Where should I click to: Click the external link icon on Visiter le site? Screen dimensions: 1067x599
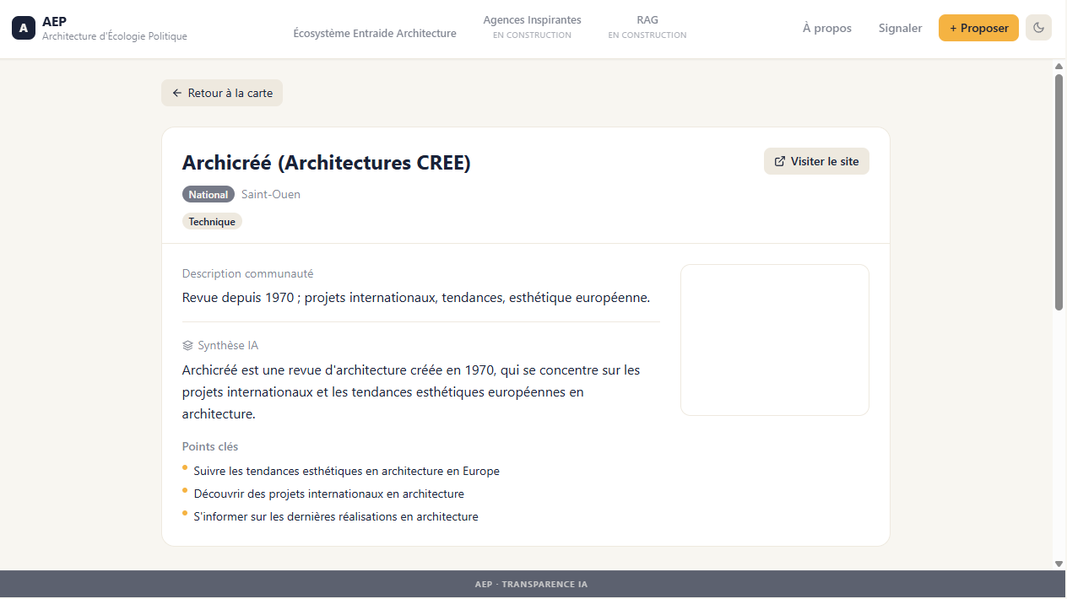(x=779, y=161)
